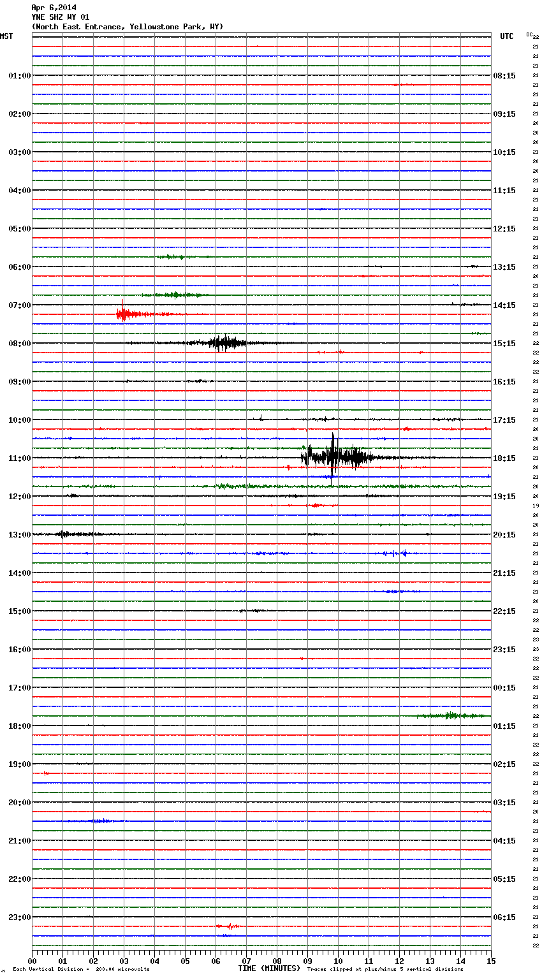Click the 'MST' column header
This screenshot has height=978, width=542.
coord(6,36)
